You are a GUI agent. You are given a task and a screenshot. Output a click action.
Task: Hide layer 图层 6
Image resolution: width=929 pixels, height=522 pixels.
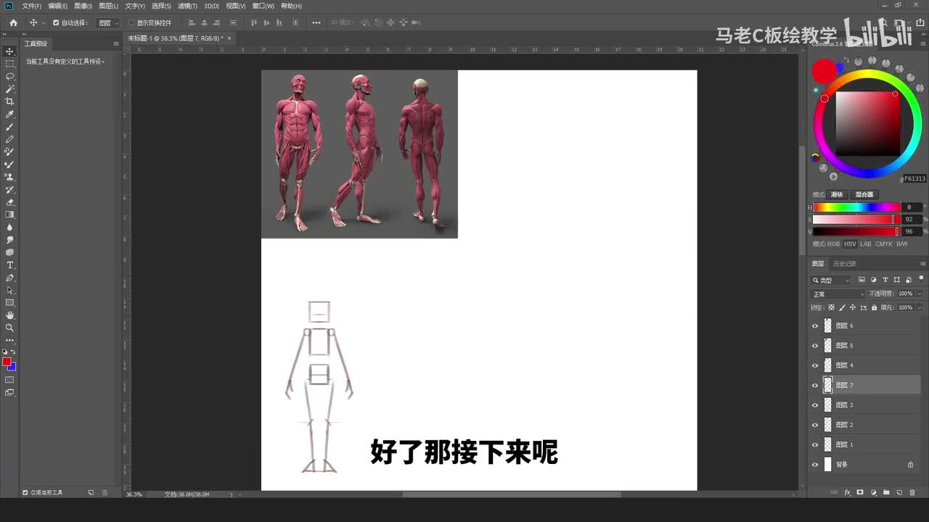coord(815,326)
